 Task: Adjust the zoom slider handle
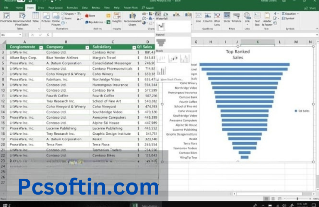tap(297, 199)
